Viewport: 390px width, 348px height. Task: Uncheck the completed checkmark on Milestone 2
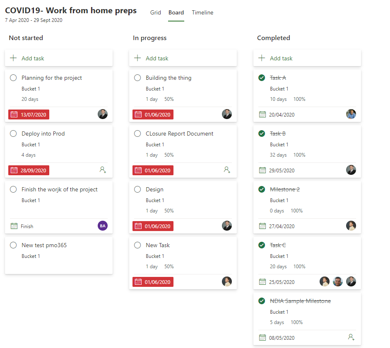click(261, 189)
